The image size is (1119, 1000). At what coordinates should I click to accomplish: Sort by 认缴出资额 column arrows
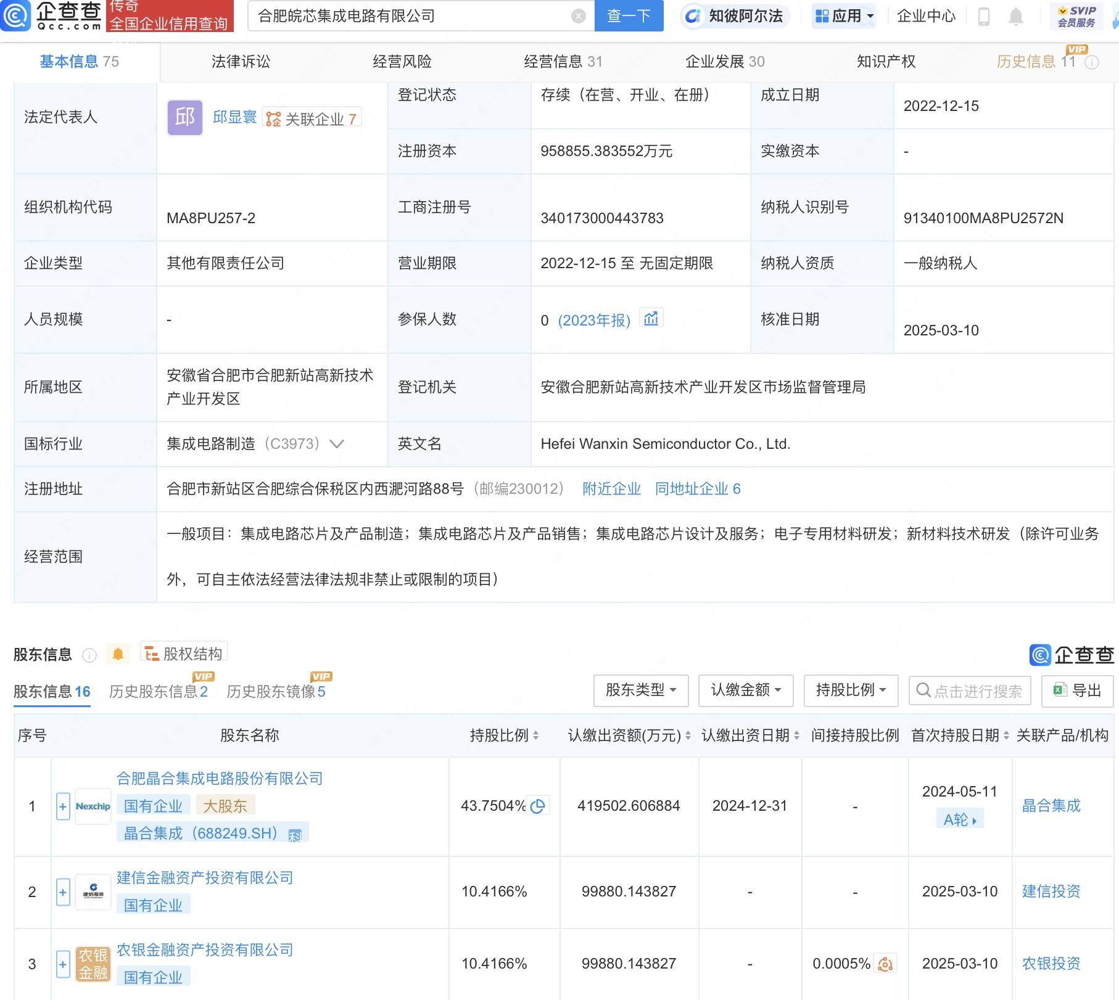point(688,736)
